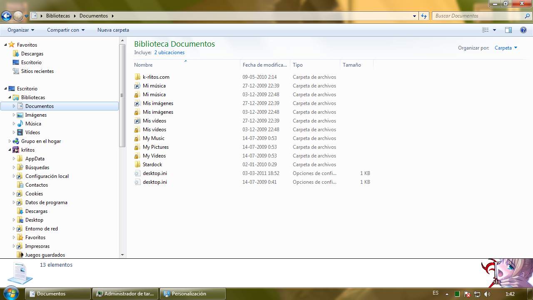Open the Windows Start orb
Viewport: 533px width, 300px height.
tap(11, 293)
